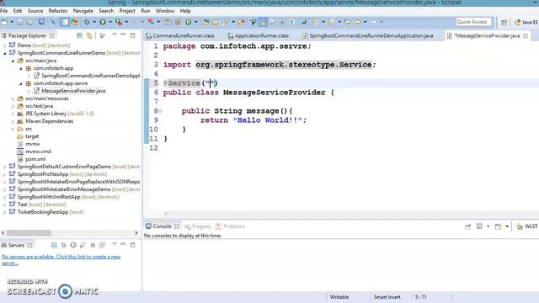Click the Servers view tab
The height and width of the screenshot is (303, 539).
click(17, 245)
